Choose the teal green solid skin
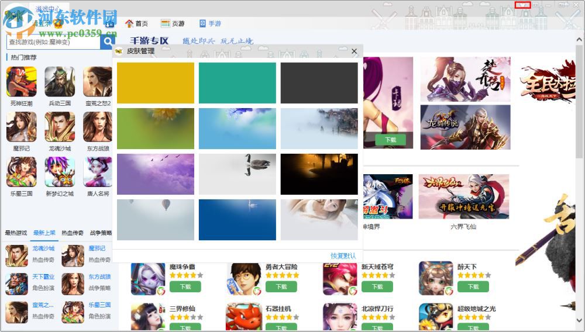585x332 pixels. (238, 83)
